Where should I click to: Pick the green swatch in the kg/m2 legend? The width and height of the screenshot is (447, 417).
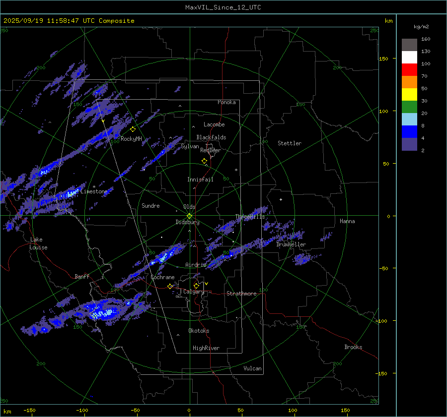[409, 107]
